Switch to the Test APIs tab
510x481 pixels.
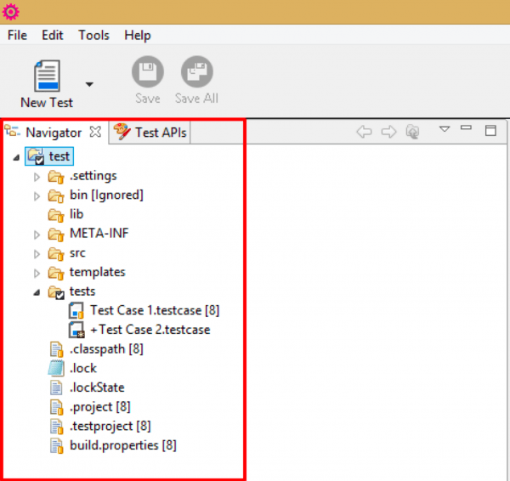(x=150, y=133)
